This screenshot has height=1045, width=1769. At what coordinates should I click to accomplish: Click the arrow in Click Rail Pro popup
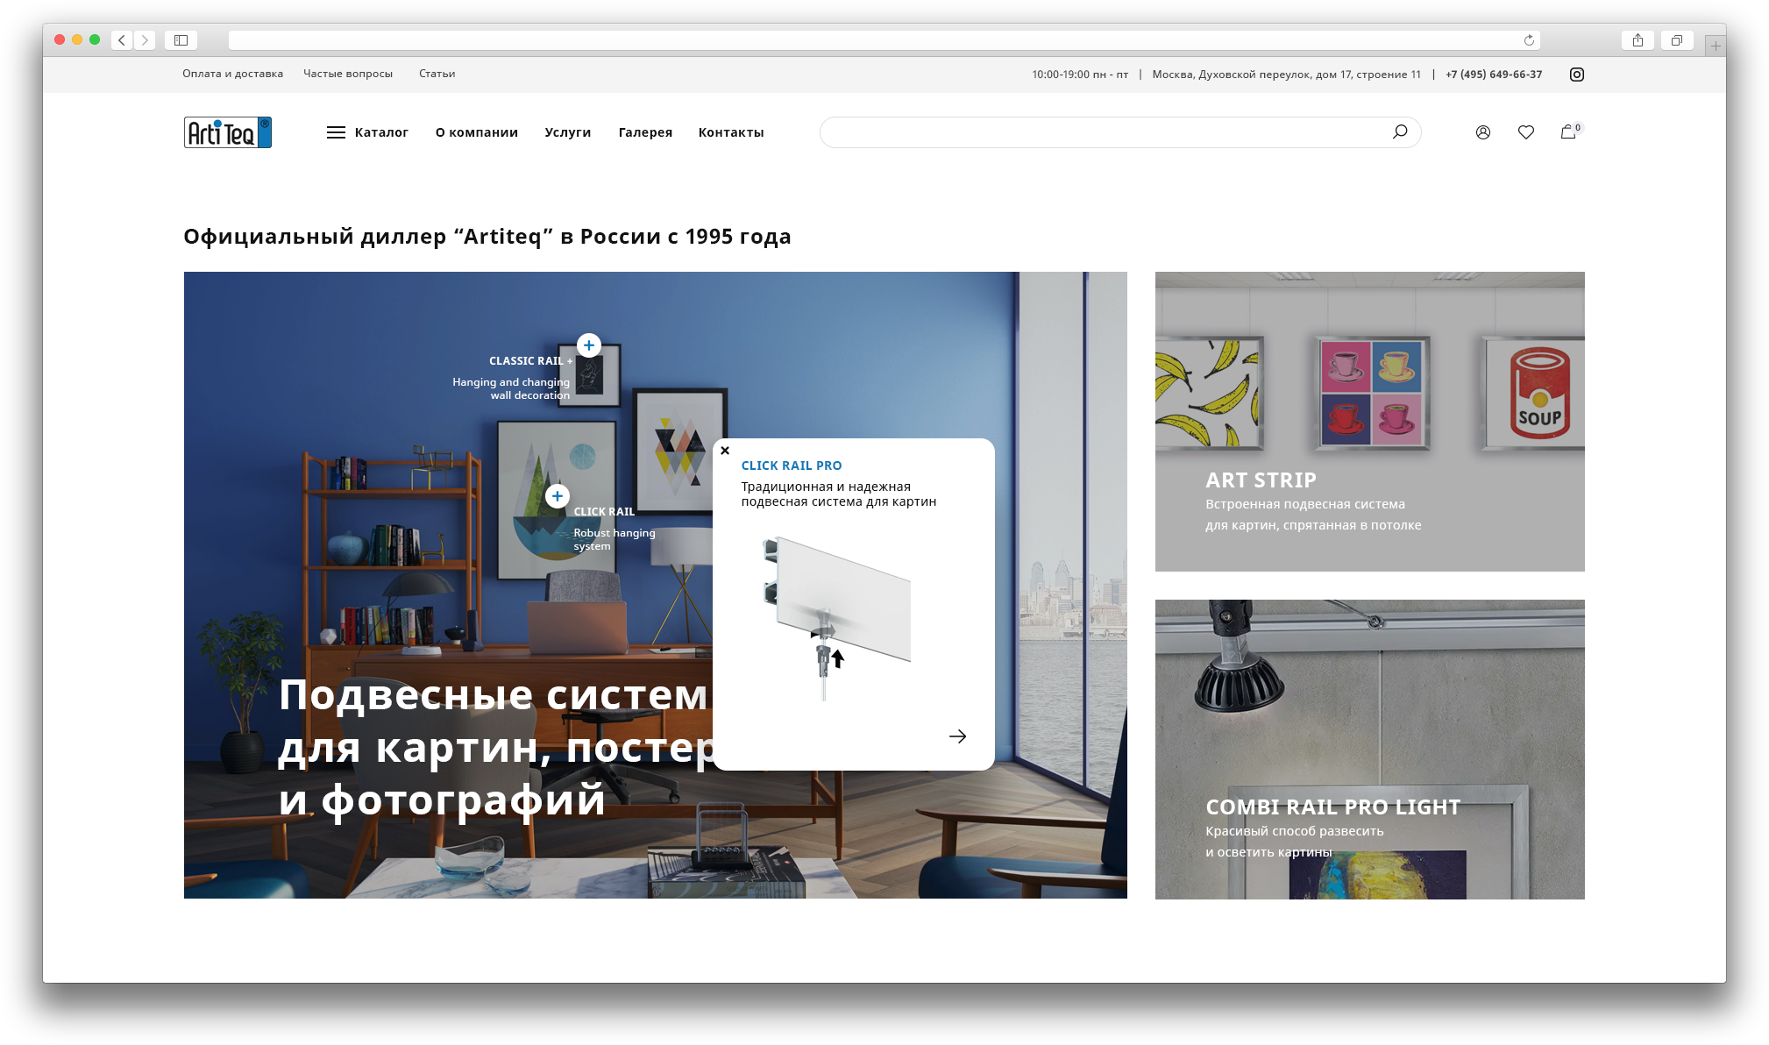coord(958,736)
